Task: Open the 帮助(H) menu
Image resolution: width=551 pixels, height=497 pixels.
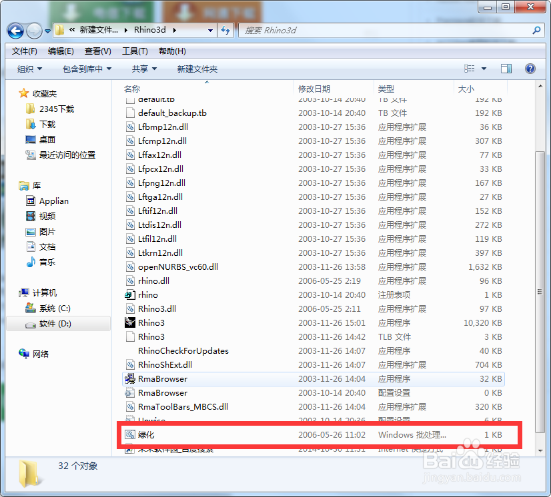Action: pyautogui.click(x=172, y=51)
